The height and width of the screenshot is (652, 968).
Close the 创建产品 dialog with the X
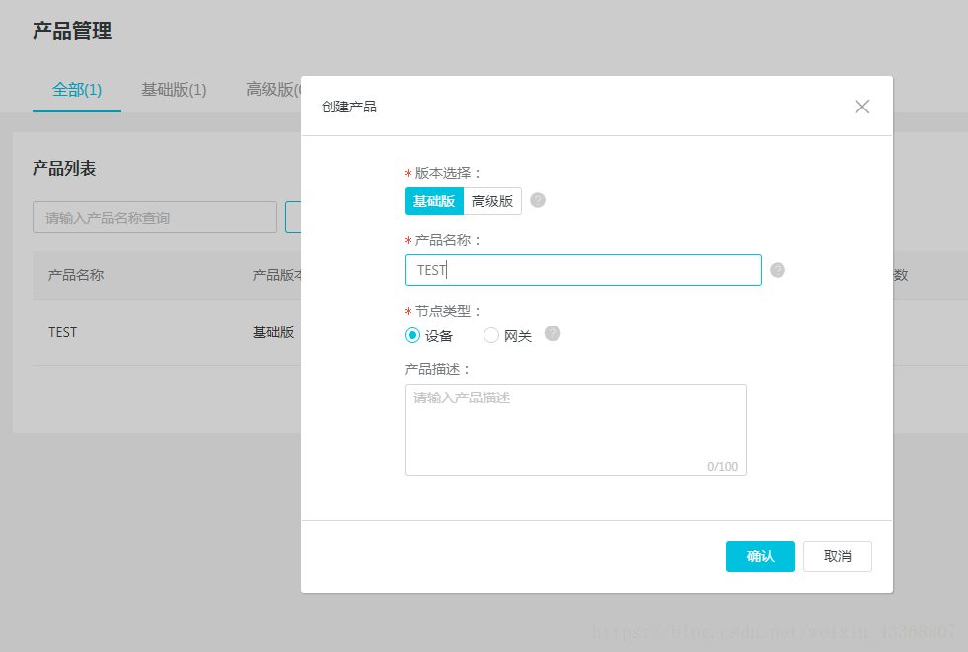(862, 107)
